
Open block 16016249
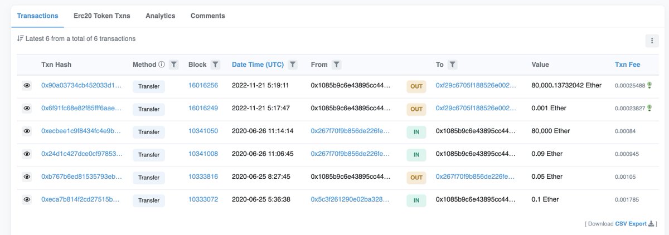tap(203, 109)
